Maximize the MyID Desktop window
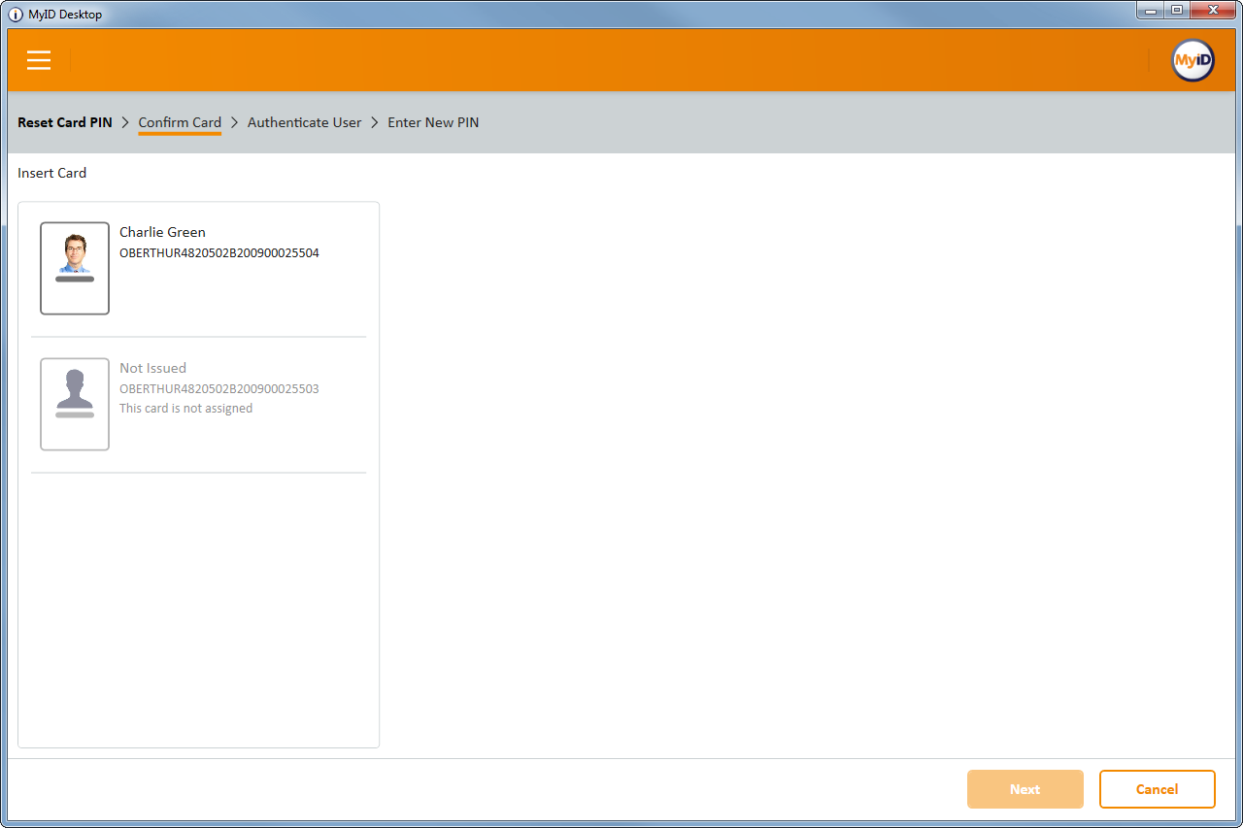 1176,10
